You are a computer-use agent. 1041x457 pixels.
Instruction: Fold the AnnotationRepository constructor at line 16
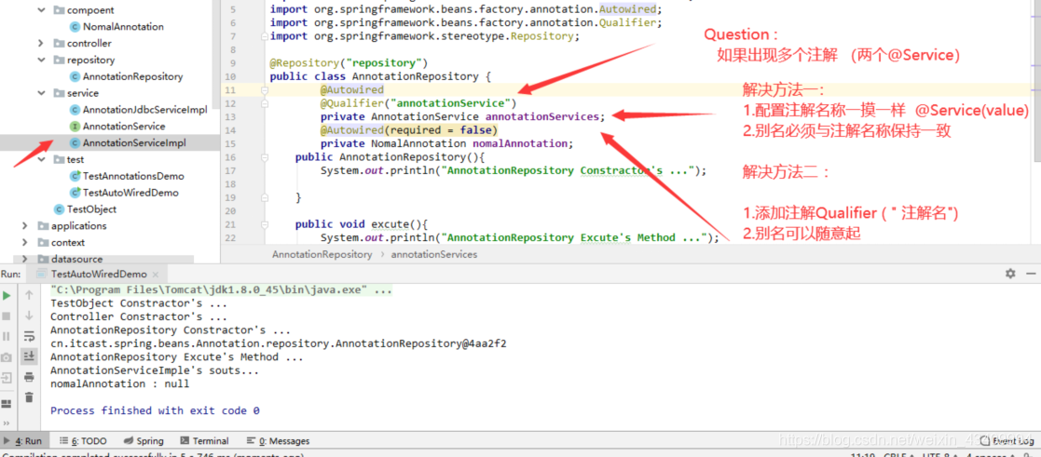[x=265, y=157]
